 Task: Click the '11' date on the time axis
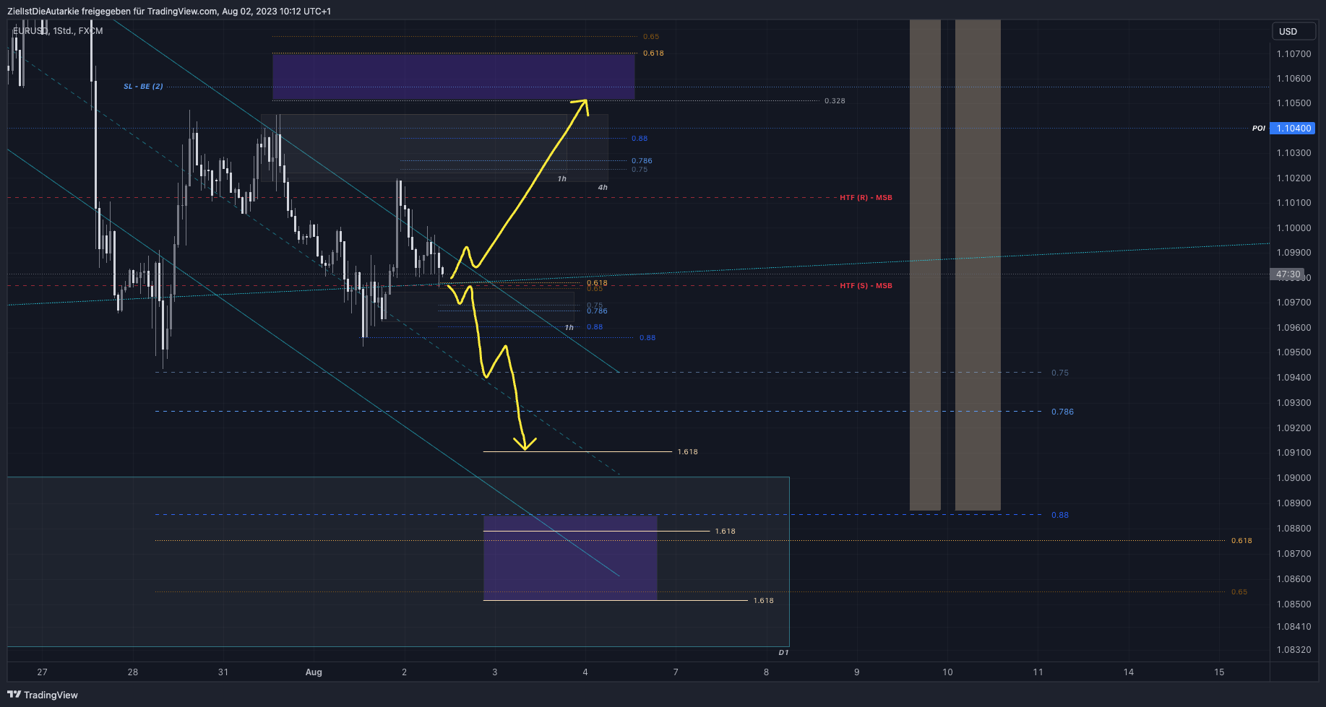click(x=1038, y=672)
